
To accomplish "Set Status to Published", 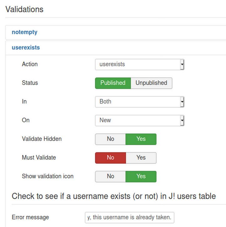I will click(x=113, y=83).
